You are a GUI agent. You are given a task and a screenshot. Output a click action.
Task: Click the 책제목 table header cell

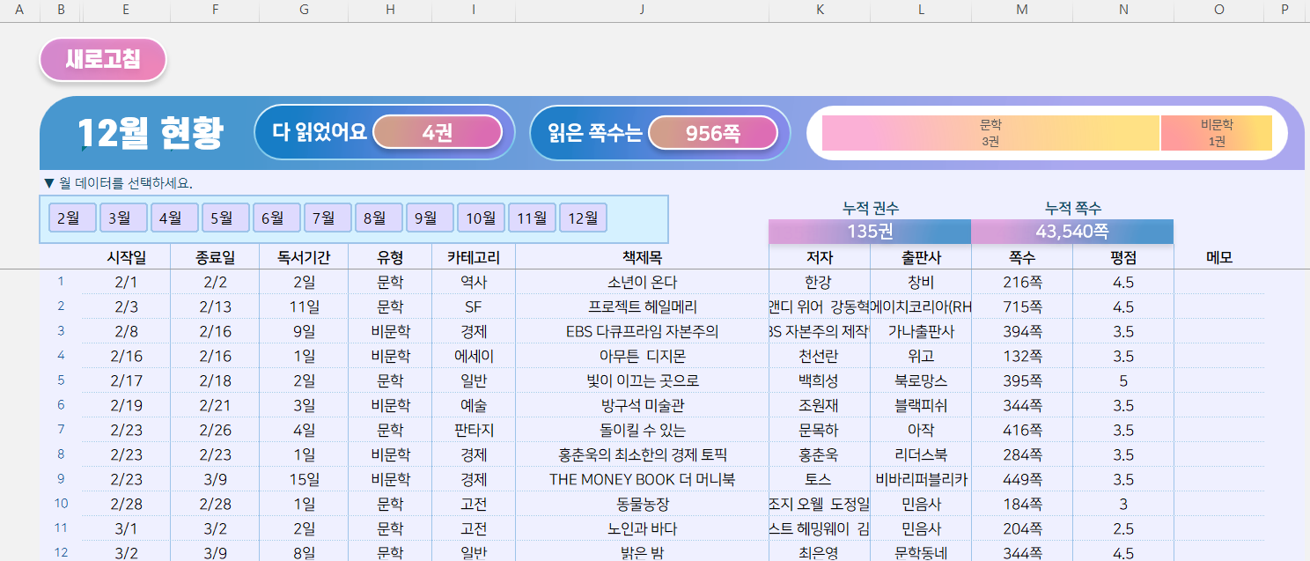tap(642, 257)
